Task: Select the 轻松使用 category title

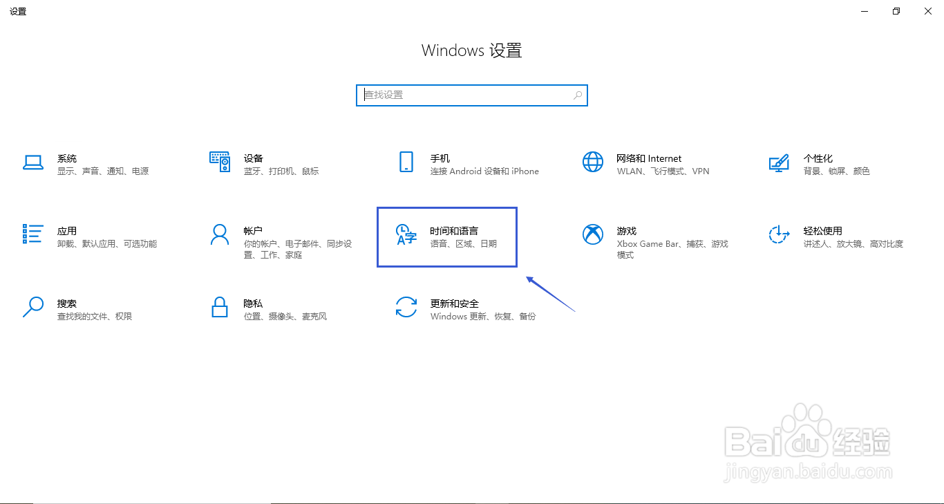Action: point(823,231)
